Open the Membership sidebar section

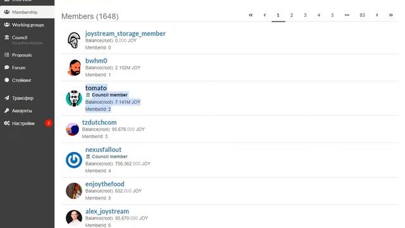pyautogui.click(x=27, y=12)
